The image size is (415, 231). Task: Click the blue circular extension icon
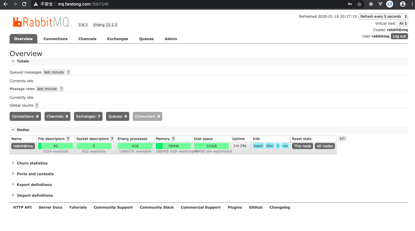coord(390,4)
